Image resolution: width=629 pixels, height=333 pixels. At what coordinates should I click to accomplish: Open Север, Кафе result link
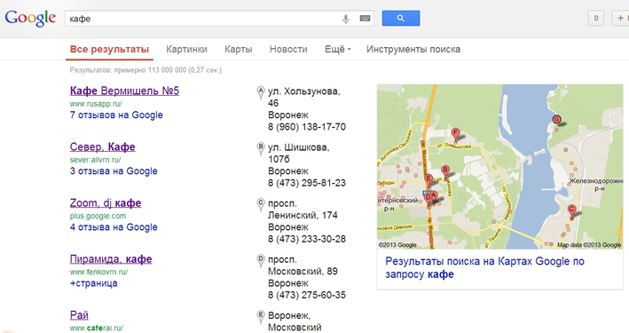(102, 147)
